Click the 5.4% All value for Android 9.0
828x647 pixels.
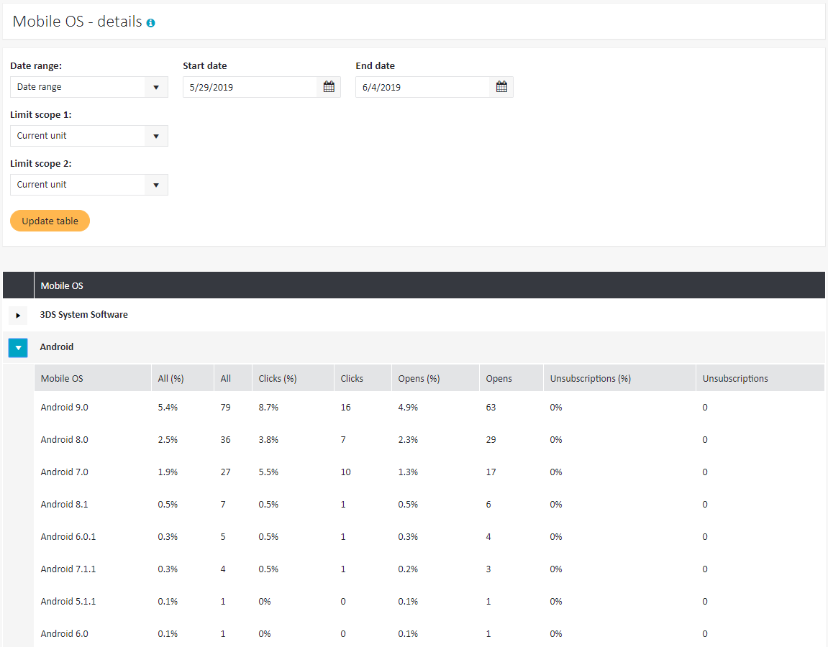[x=168, y=408]
